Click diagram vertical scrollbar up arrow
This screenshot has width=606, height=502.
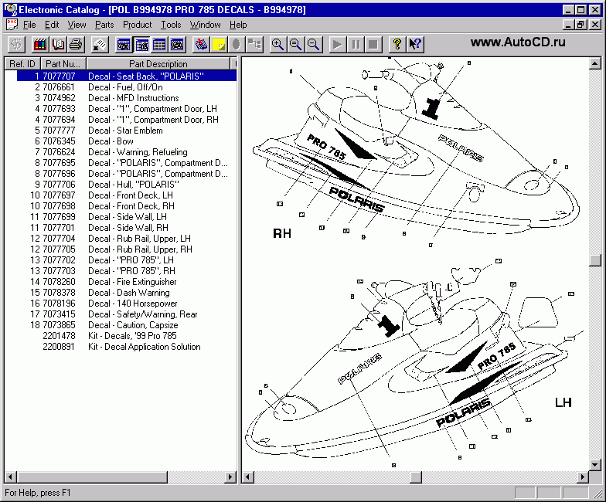click(595, 63)
